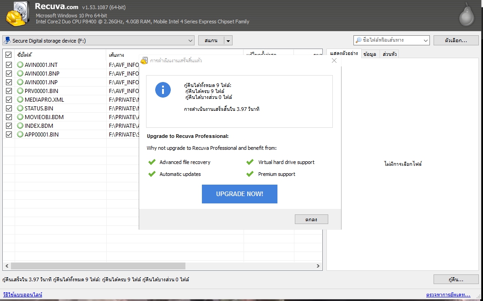The height and width of the screenshot is (301, 483).
Task: Click the checkmark next to Advanced file recovery
Action: [152, 162]
